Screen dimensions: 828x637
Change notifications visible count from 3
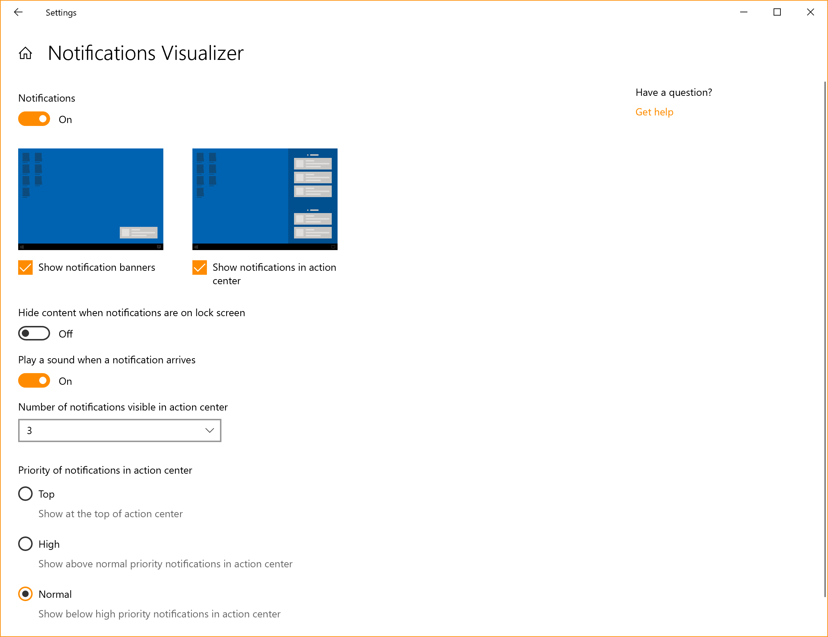tap(120, 430)
